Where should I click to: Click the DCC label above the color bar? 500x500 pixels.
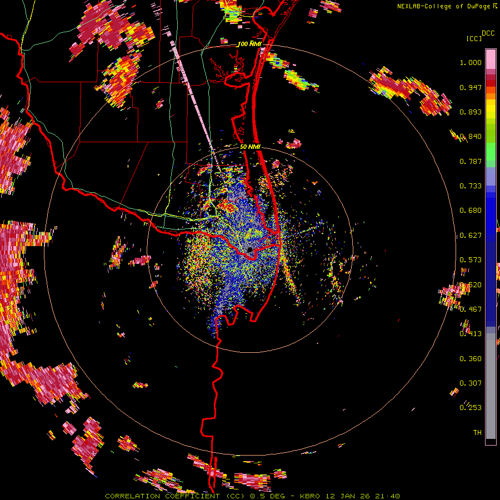(488, 33)
